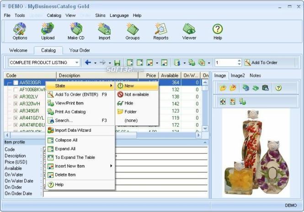
Task: Open the COMPLETE PRODUCT LISTING dropdown
Action: (x=77, y=63)
